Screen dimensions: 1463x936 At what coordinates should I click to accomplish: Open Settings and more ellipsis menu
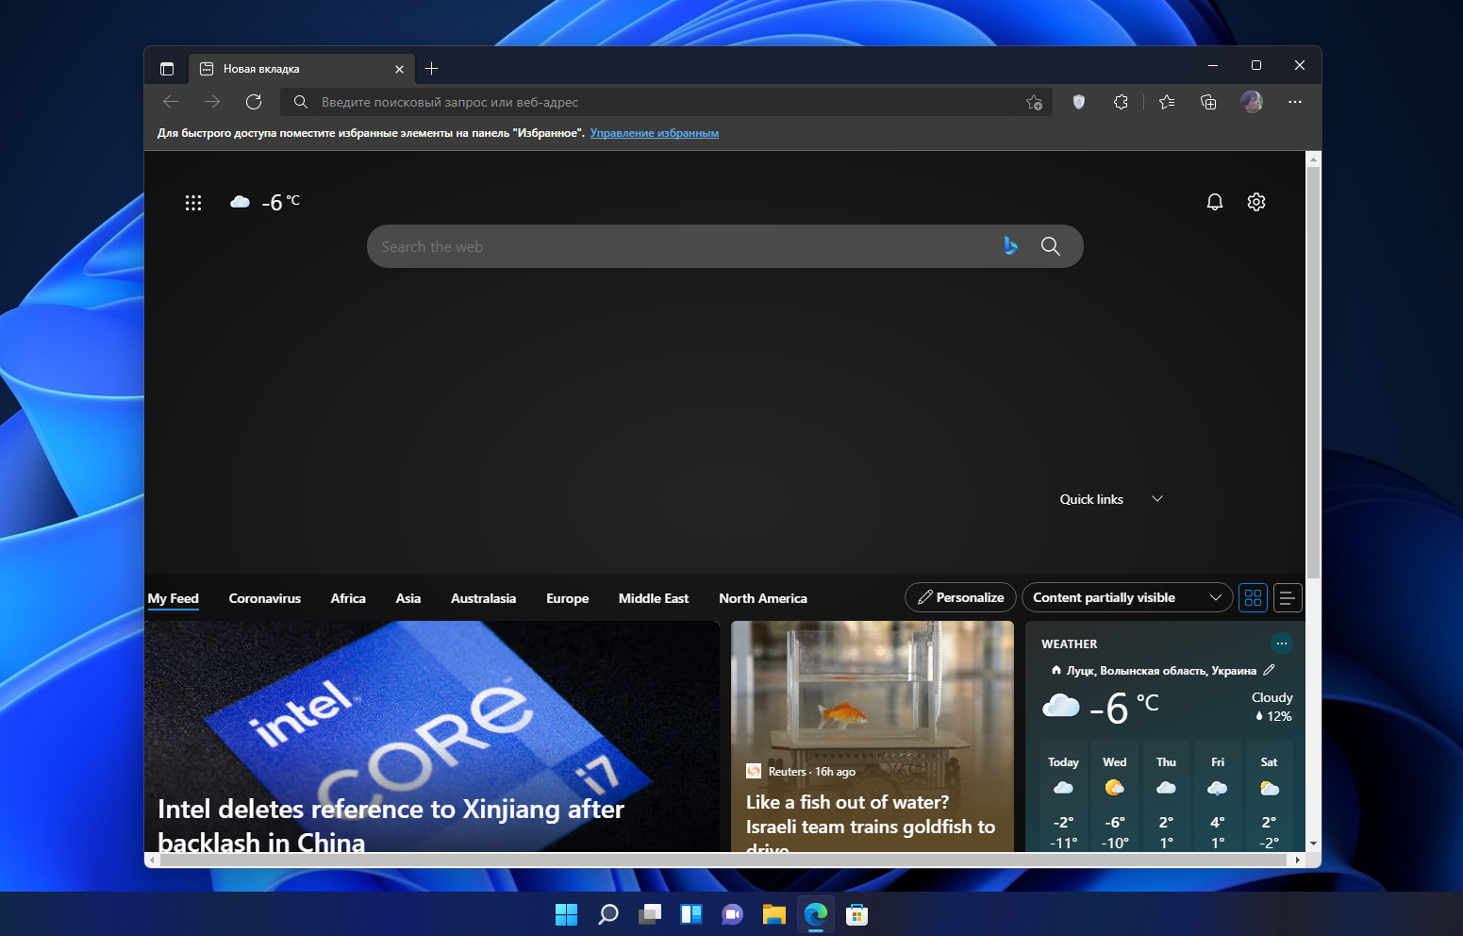[1295, 102]
